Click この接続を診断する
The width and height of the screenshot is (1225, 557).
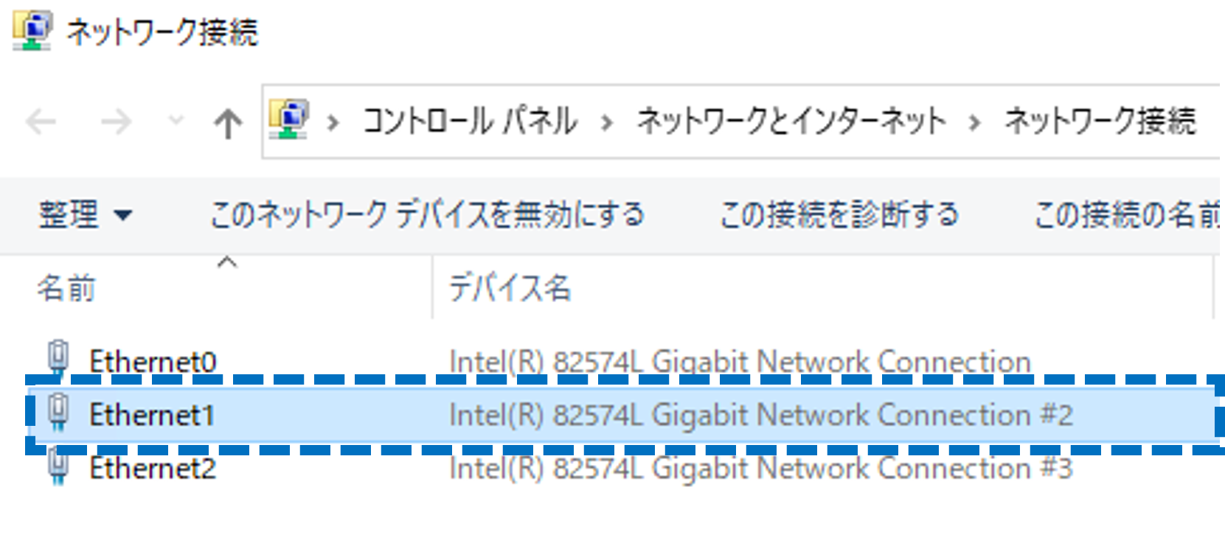(839, 214)
